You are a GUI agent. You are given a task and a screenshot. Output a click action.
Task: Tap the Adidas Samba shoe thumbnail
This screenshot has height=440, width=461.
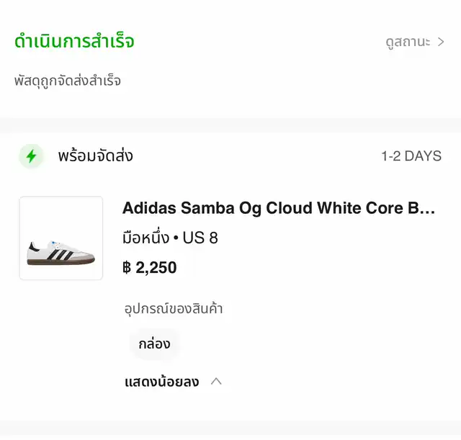pyautogui.click(x=61, y=238)
